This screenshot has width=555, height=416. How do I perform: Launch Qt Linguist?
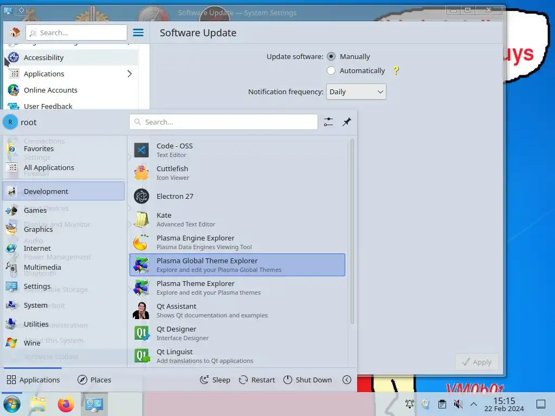[237, 356]
